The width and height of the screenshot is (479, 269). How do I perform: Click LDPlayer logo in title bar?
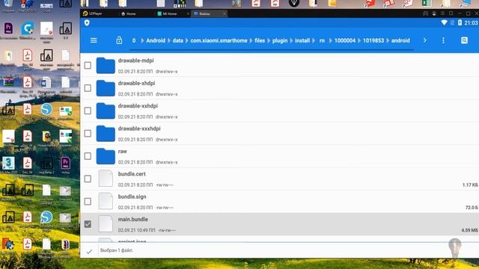click(85, 13)
